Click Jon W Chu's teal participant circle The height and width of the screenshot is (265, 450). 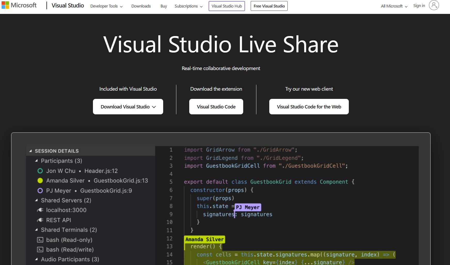40,171
